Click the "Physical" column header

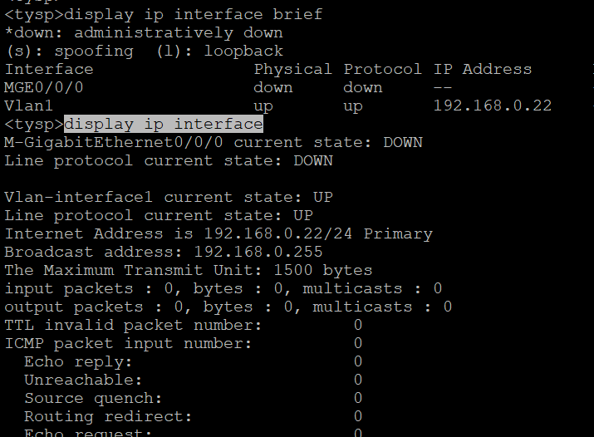(292, 70)
